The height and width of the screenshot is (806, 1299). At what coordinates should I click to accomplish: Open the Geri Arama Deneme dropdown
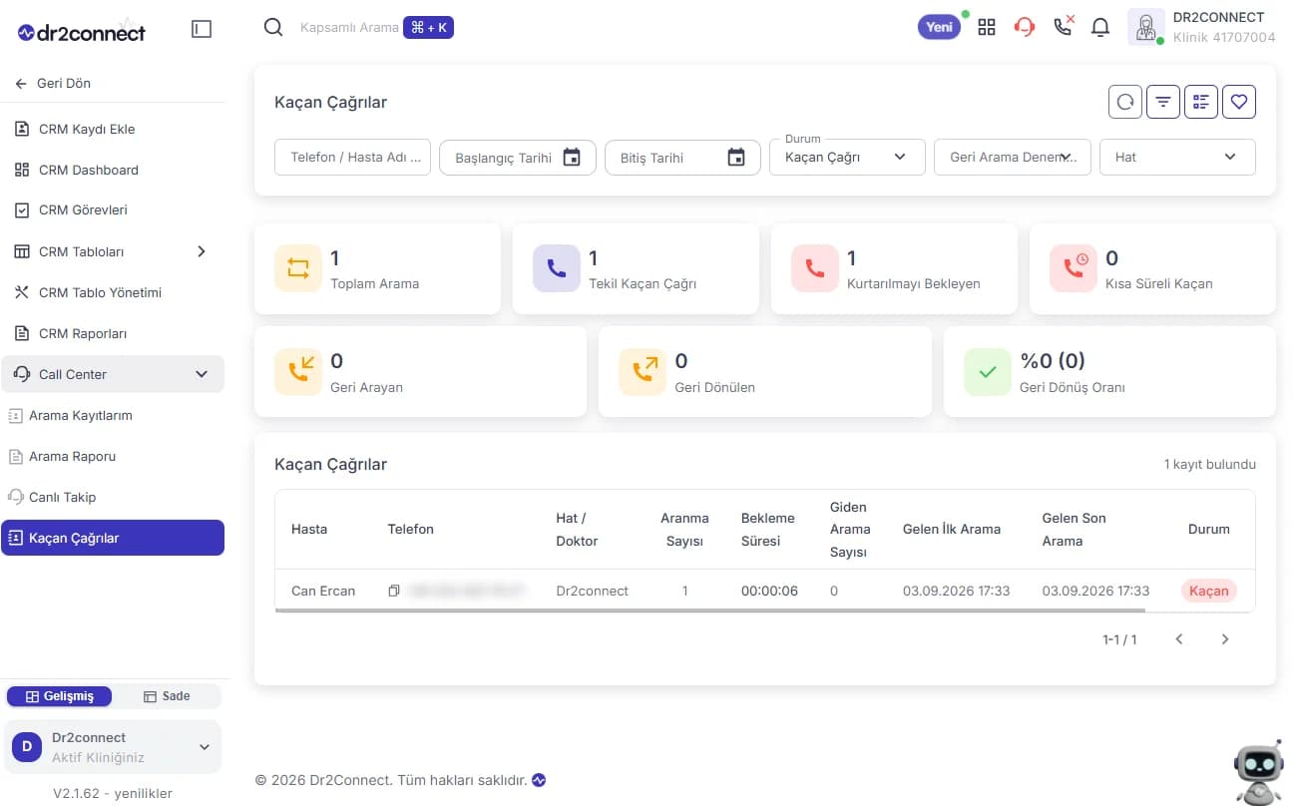pyautogui.click(x=1013, y=158)
